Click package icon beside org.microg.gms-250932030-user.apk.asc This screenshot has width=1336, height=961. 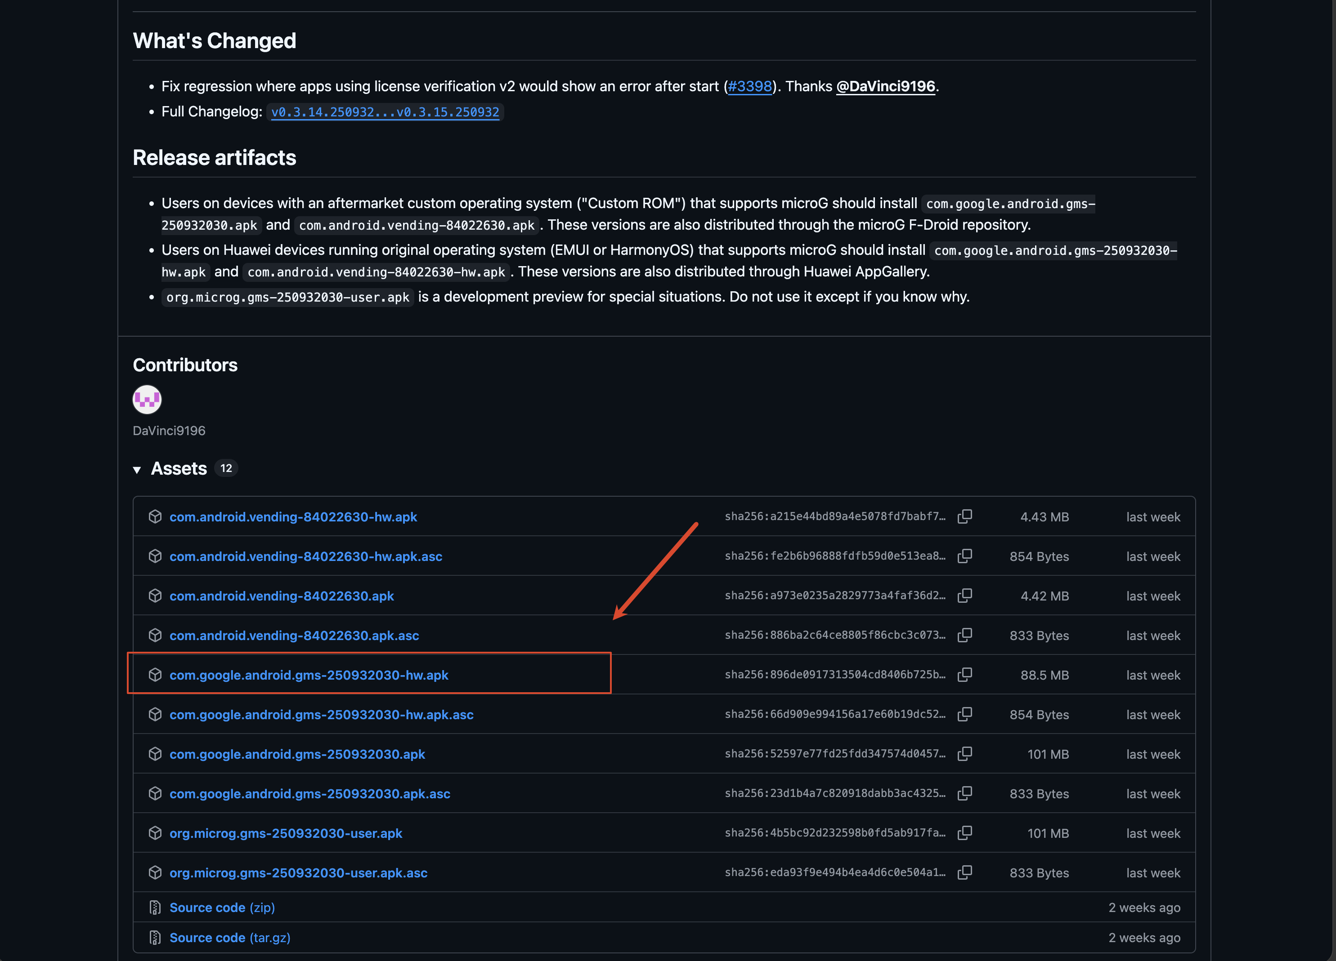(155, 872)
